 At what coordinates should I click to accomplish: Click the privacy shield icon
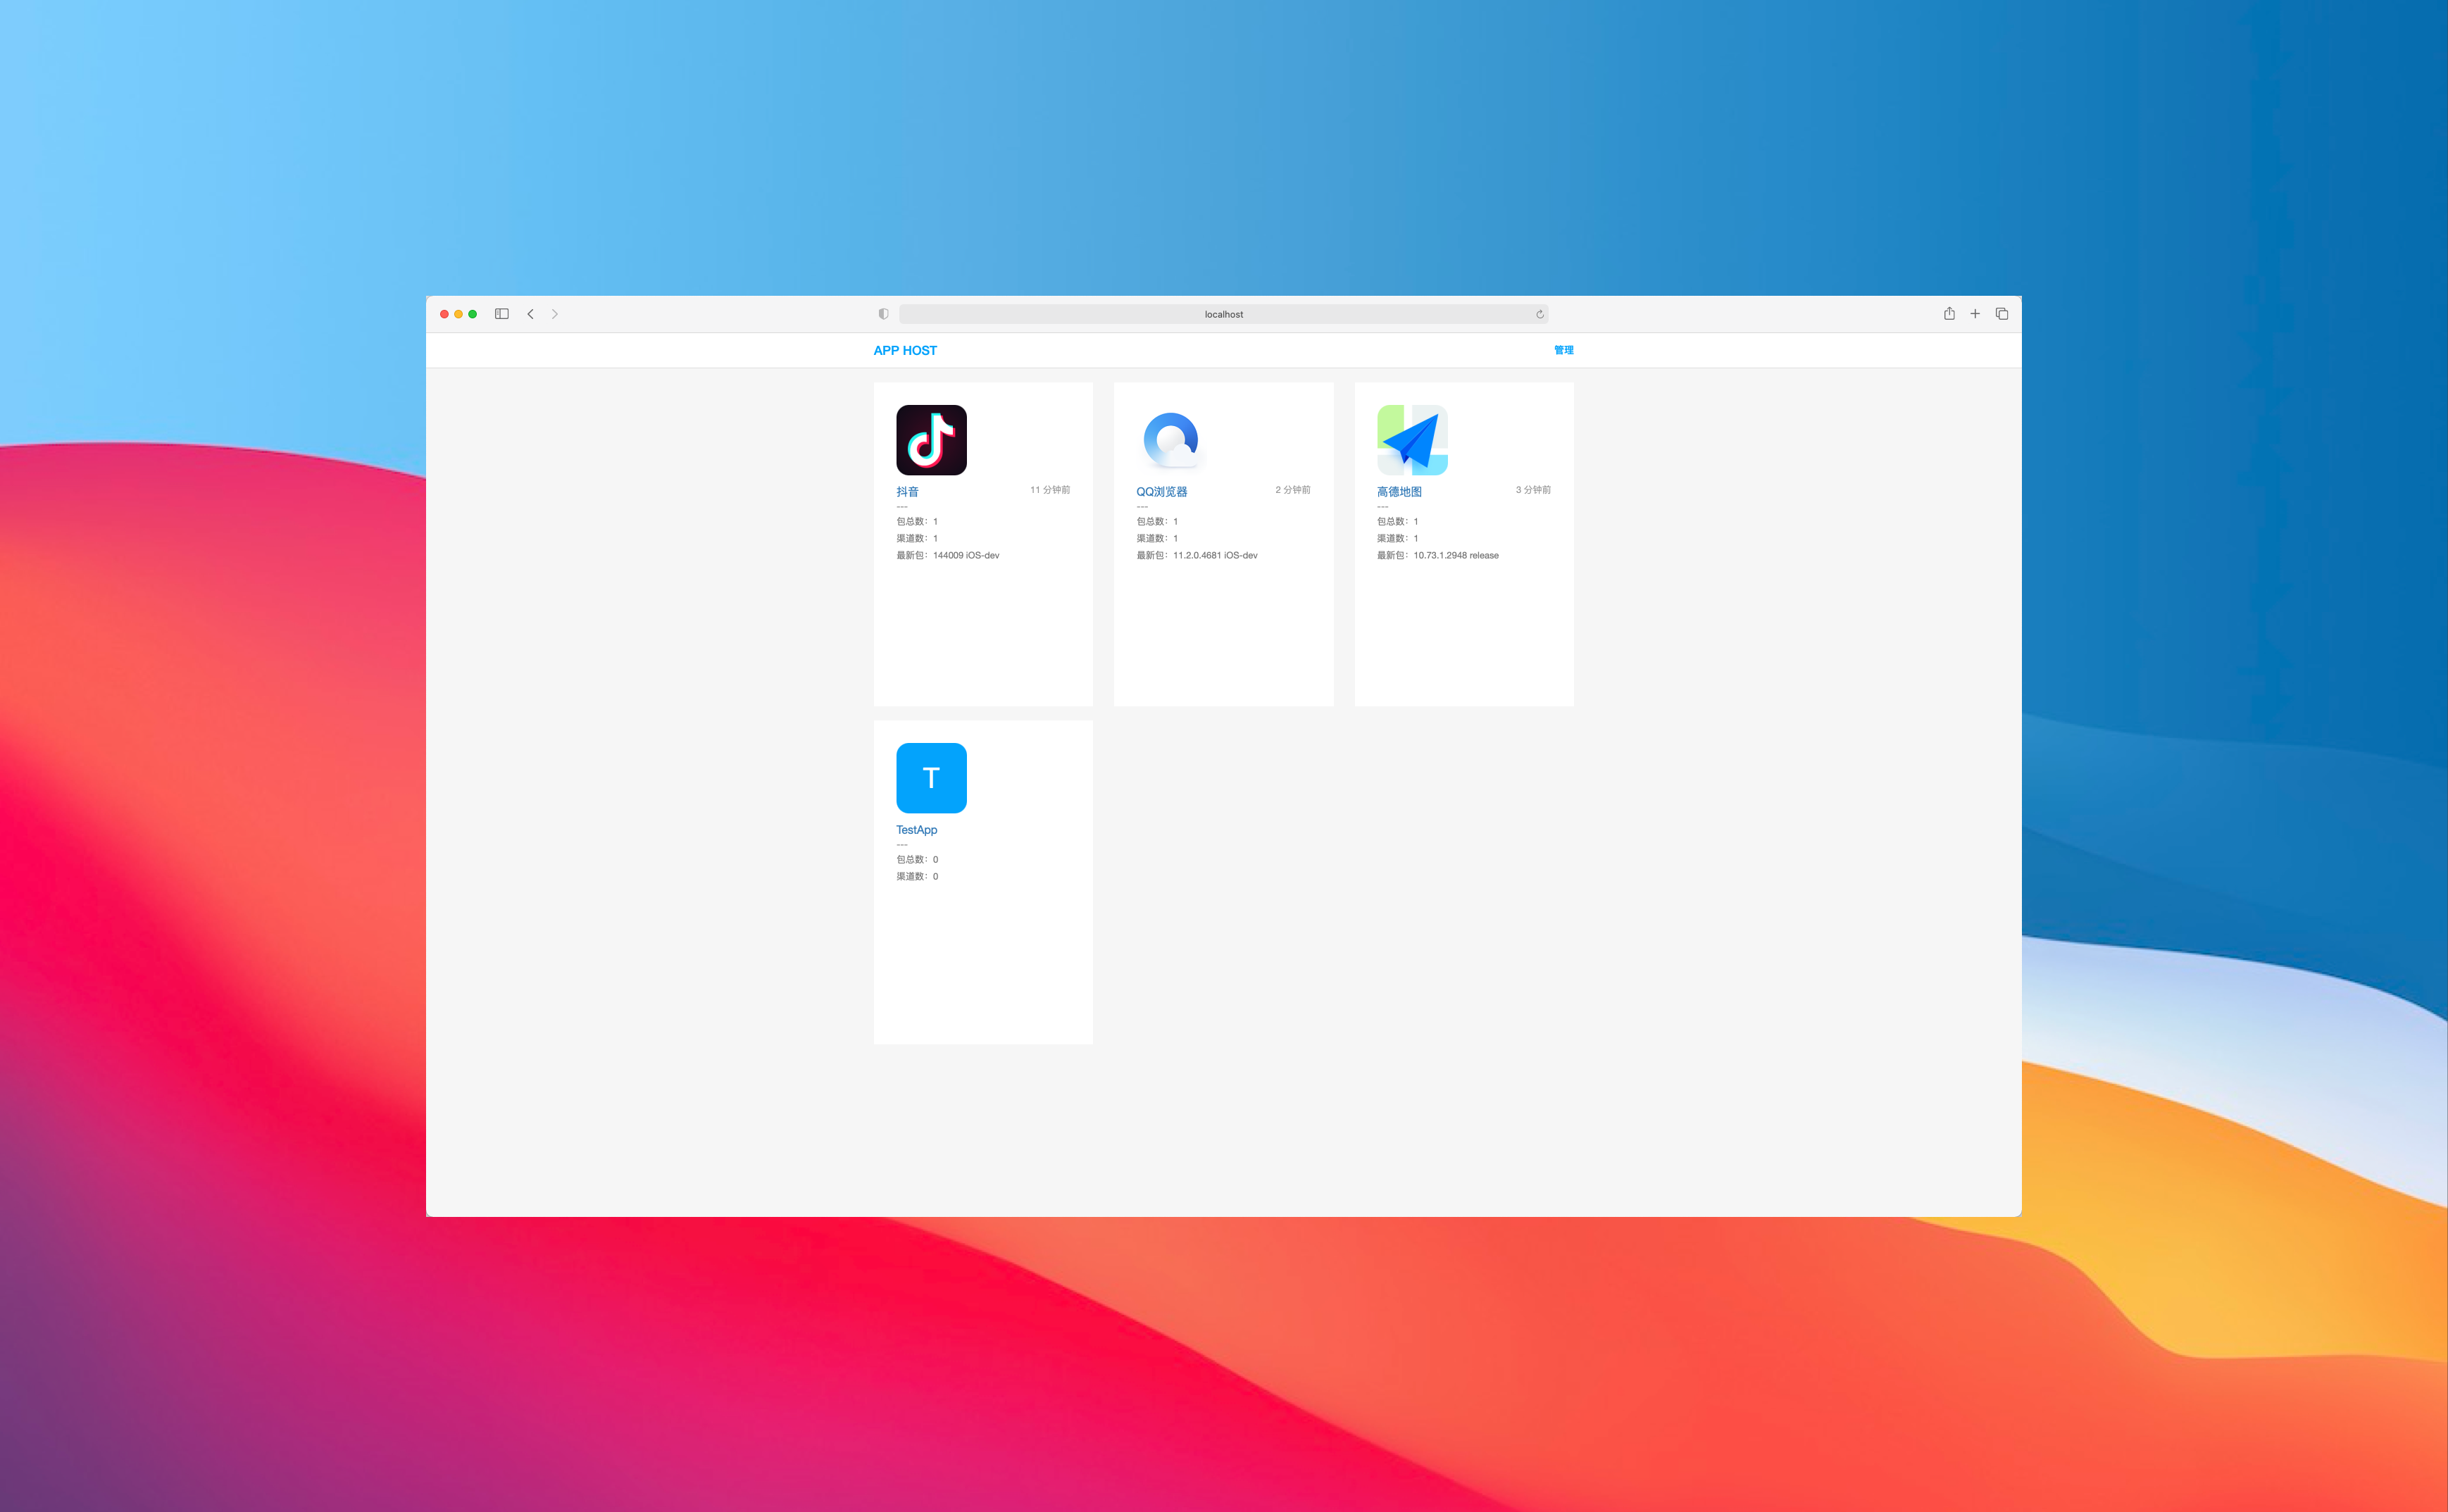[883, 314]
